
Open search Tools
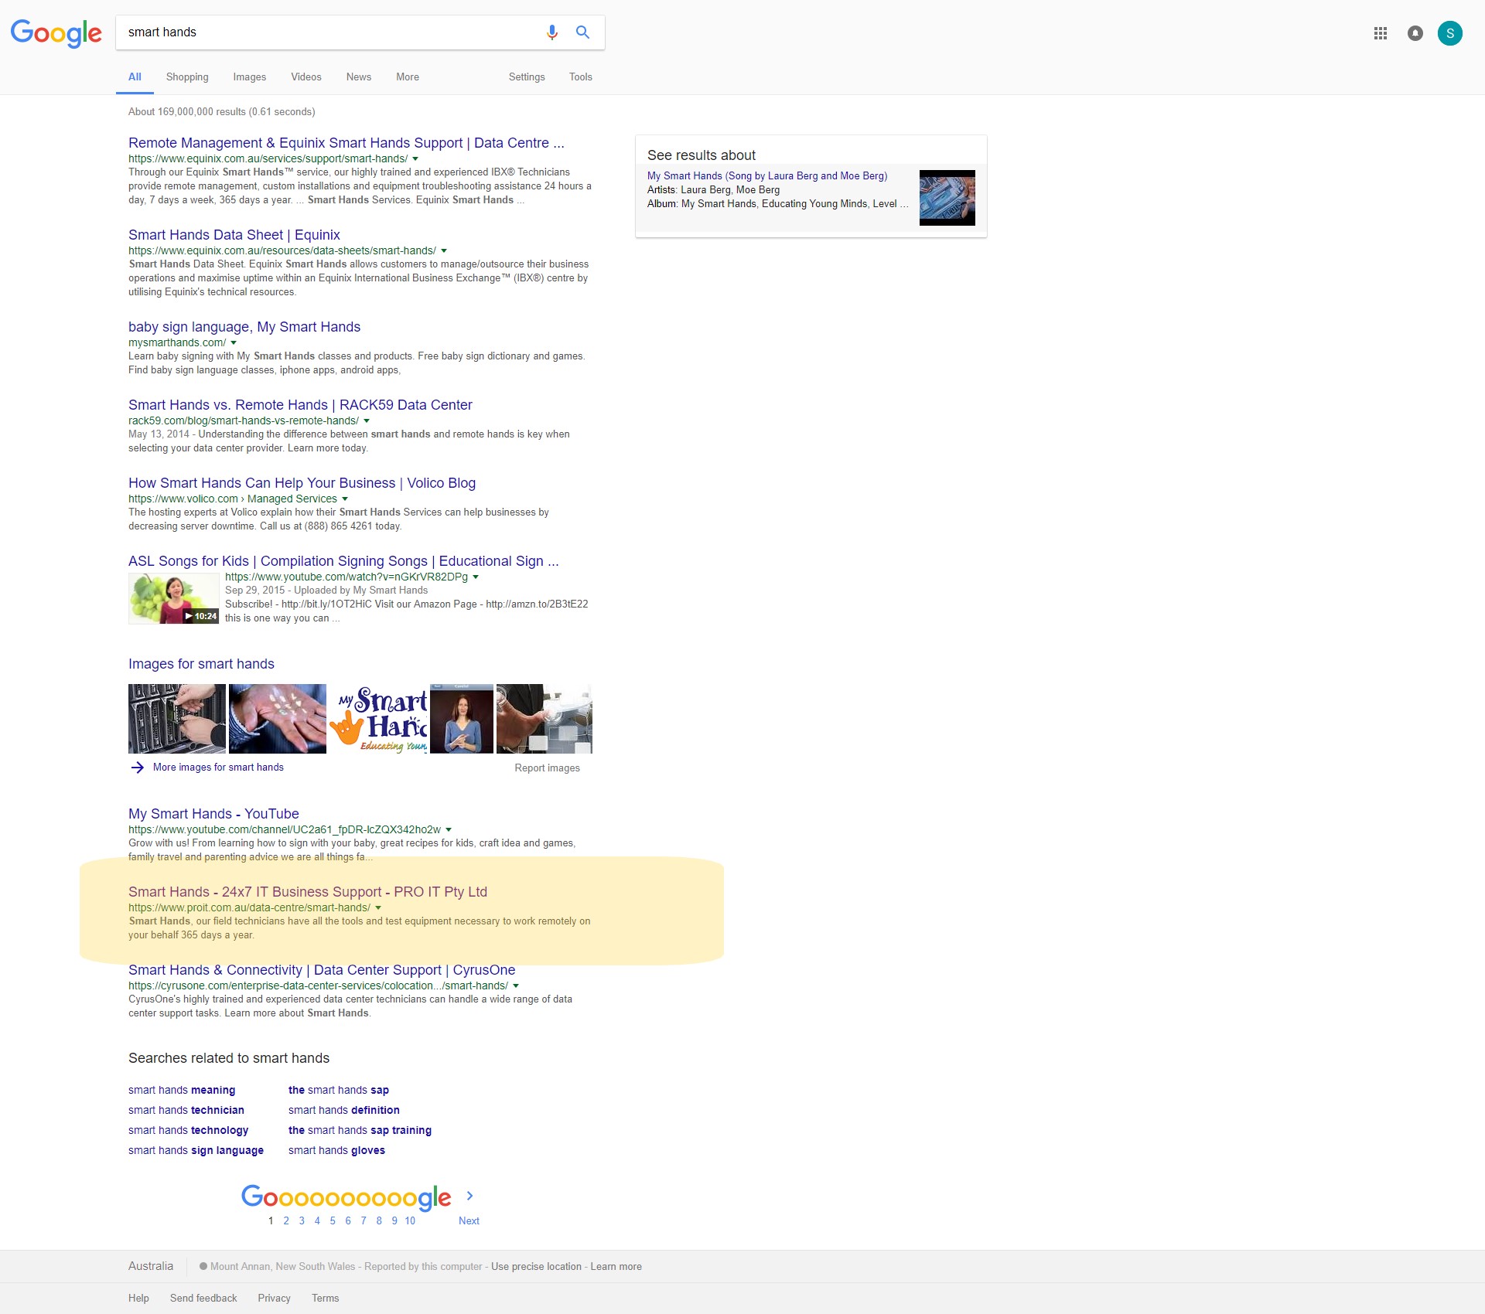(x=581, y=77)
